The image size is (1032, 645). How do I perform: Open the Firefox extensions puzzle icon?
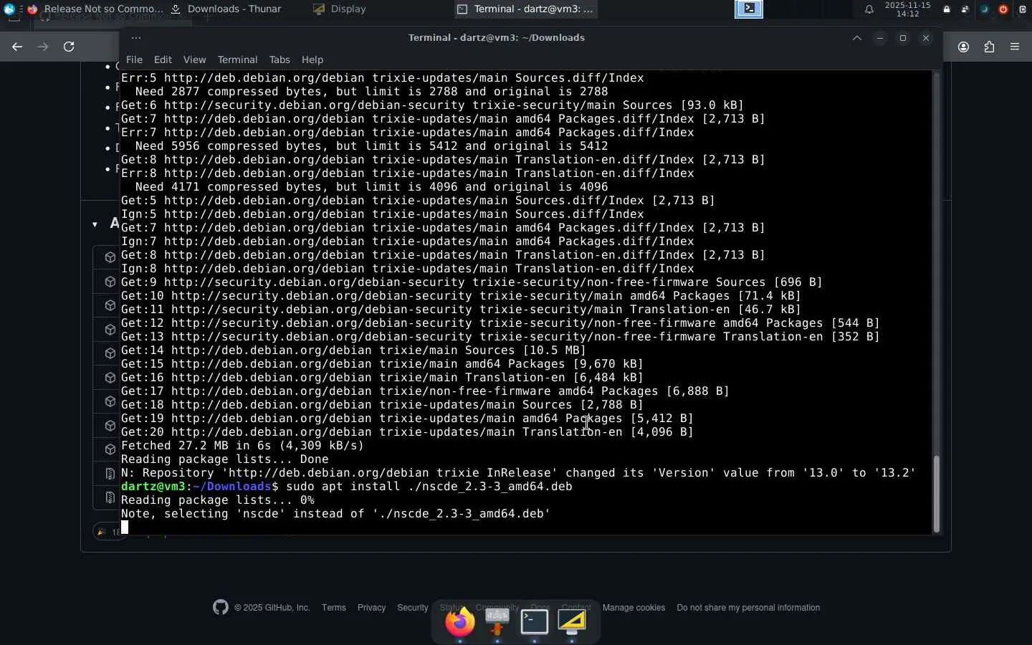point(989,47)
